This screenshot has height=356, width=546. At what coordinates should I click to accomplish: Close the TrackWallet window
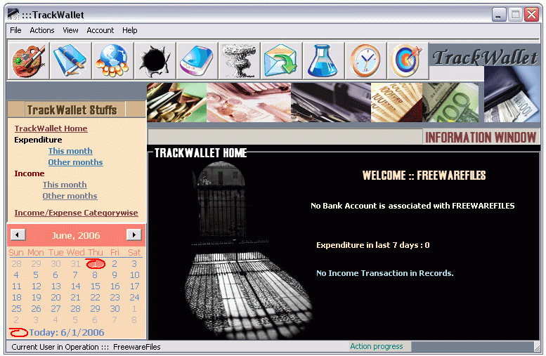[x=532, y=15]
